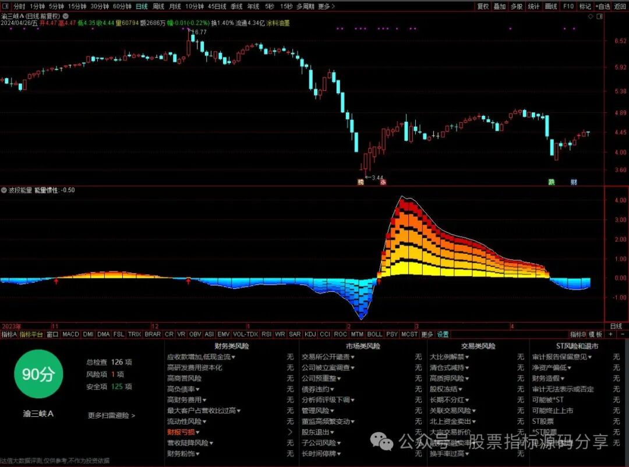Switch to 1分钟 period
Viewport: 629px width, 467px height.
point(37,6)
